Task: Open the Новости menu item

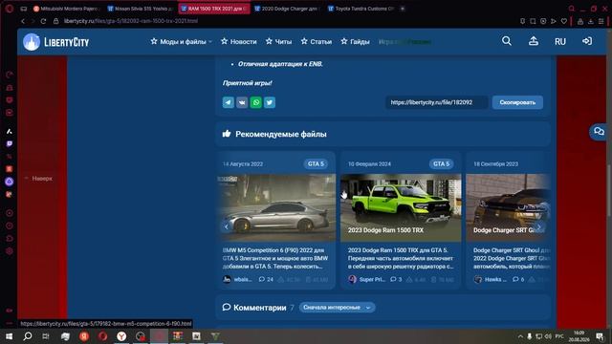Action: coord(239,41)
